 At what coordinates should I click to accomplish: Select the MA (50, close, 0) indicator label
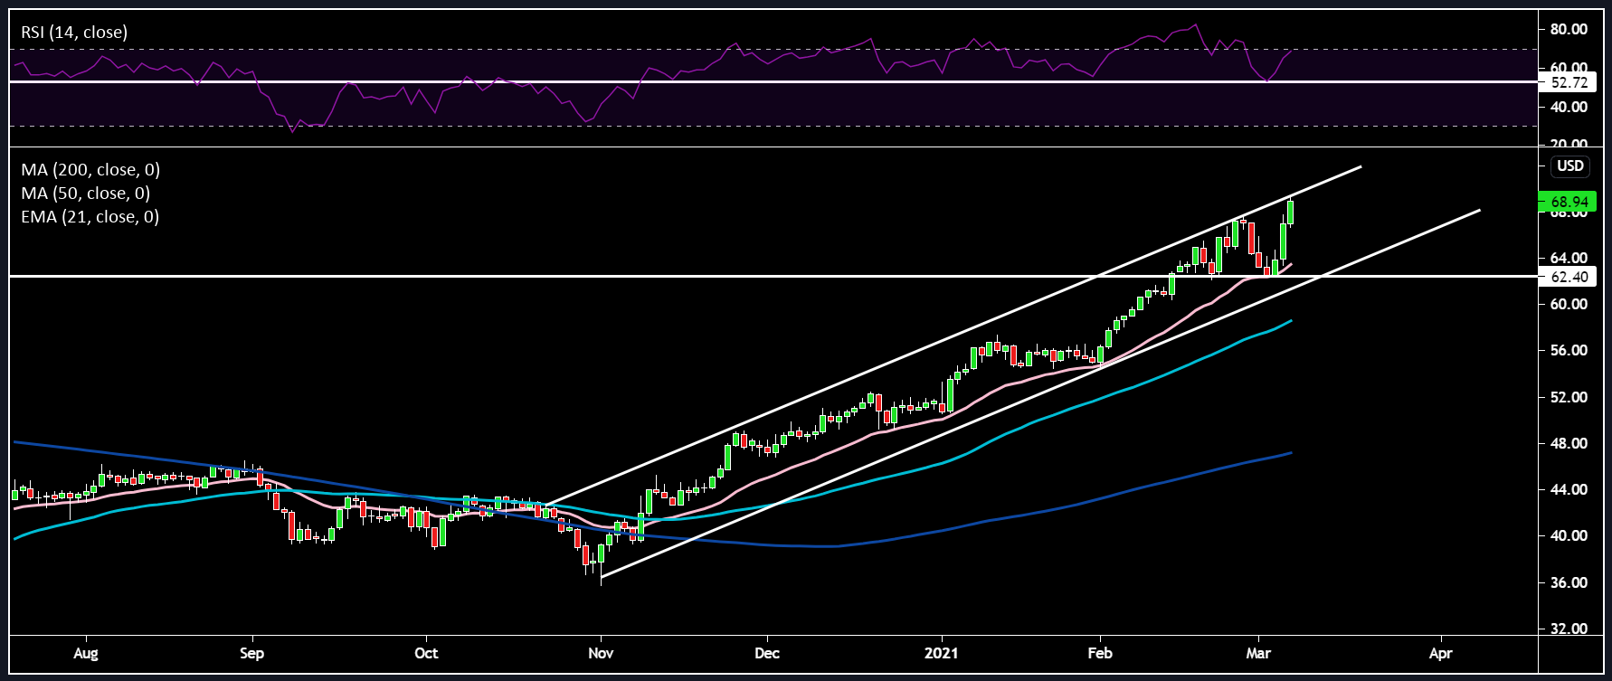pyautogui.click(x=86, y=194)
